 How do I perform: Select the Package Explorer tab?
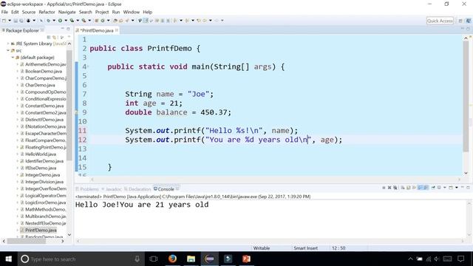click(x=22, y=30)
